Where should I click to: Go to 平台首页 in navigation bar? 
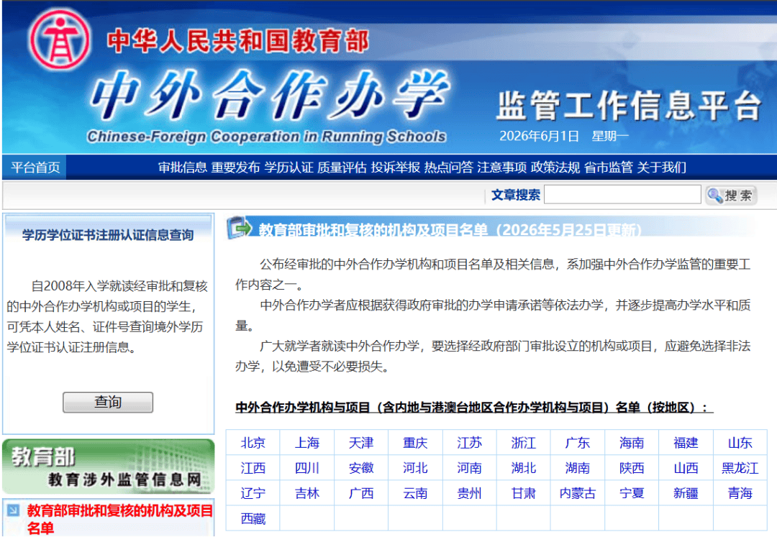coord(35,167)
